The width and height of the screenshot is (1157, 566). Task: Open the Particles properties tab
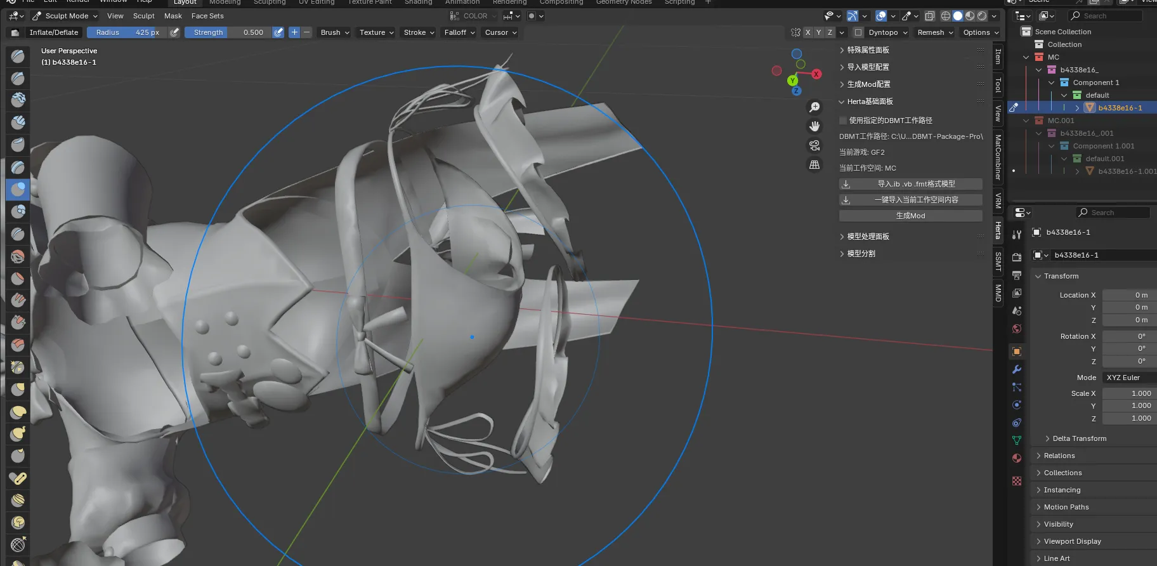click(x=1017, y=386)
